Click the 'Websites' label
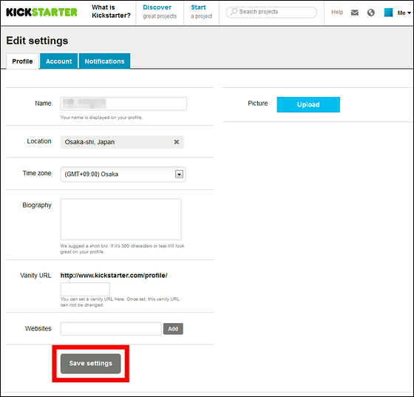414x397 pixels. (38, 329)
